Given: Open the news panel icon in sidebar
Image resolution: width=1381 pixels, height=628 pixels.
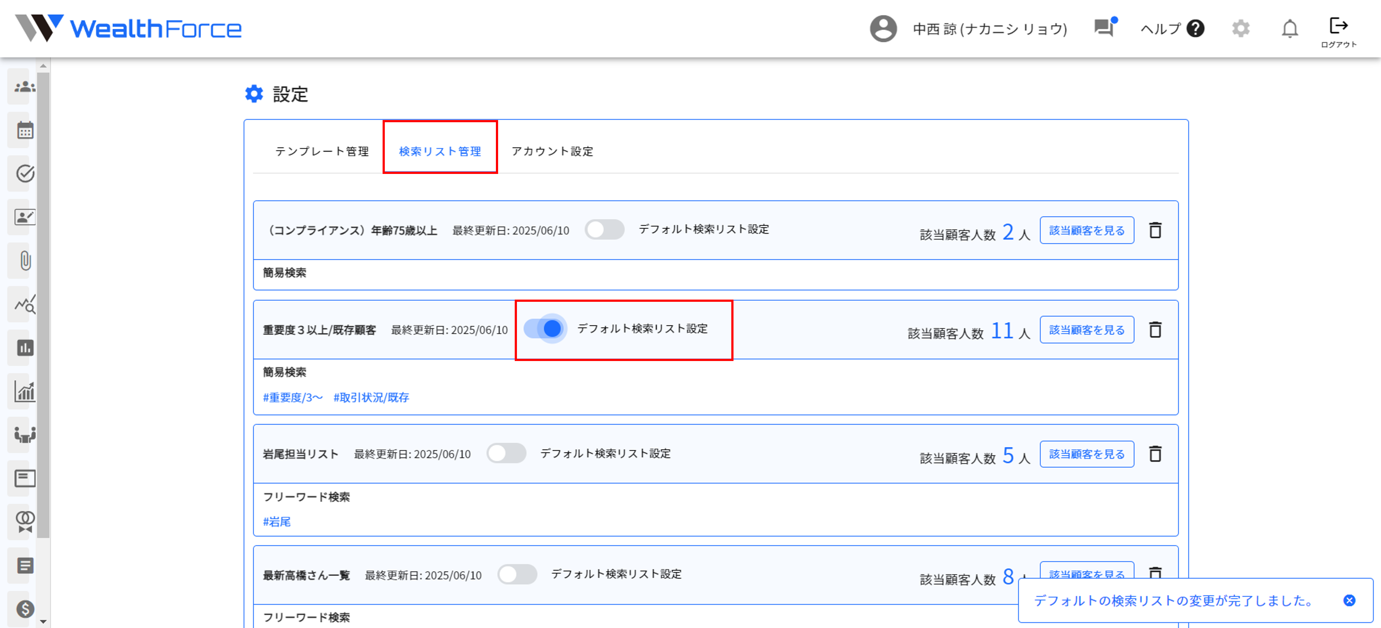Looking at the screenshot, I should coord(25,478).
